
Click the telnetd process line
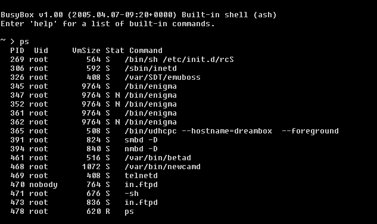pos(84,175)
